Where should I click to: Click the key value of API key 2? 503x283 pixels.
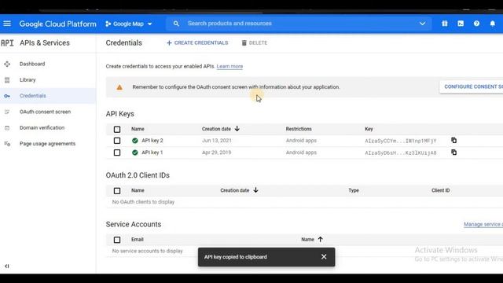tap(401, 141)
